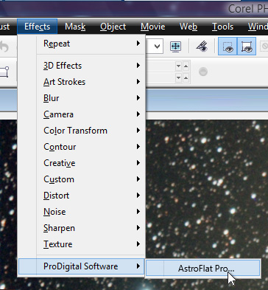Toggle mask marquee visibility

[x=228, y=46]
